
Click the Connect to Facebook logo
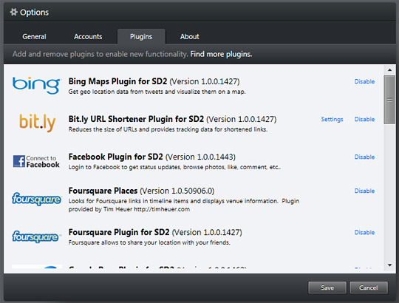36,161
